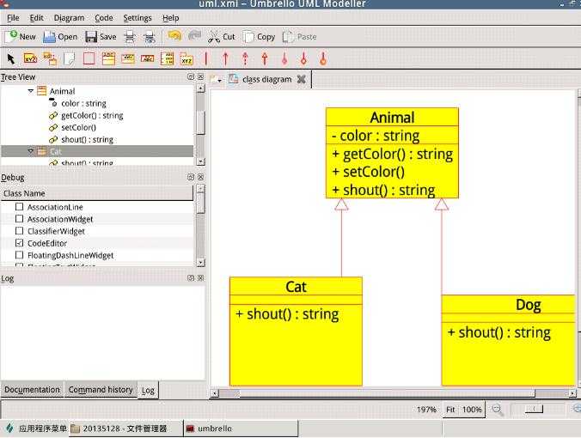Select the Note tool icon
Screen dimensions: 581x438
[x=70, y=58]
